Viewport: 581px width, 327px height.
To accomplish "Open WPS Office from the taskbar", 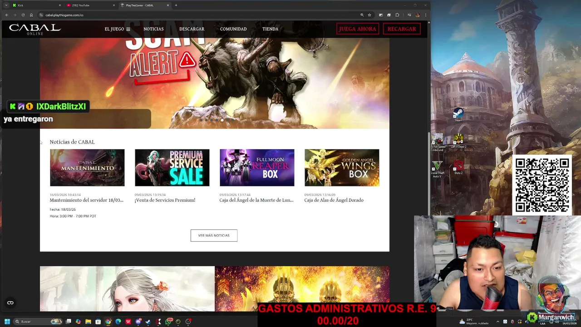I will 128,322.
